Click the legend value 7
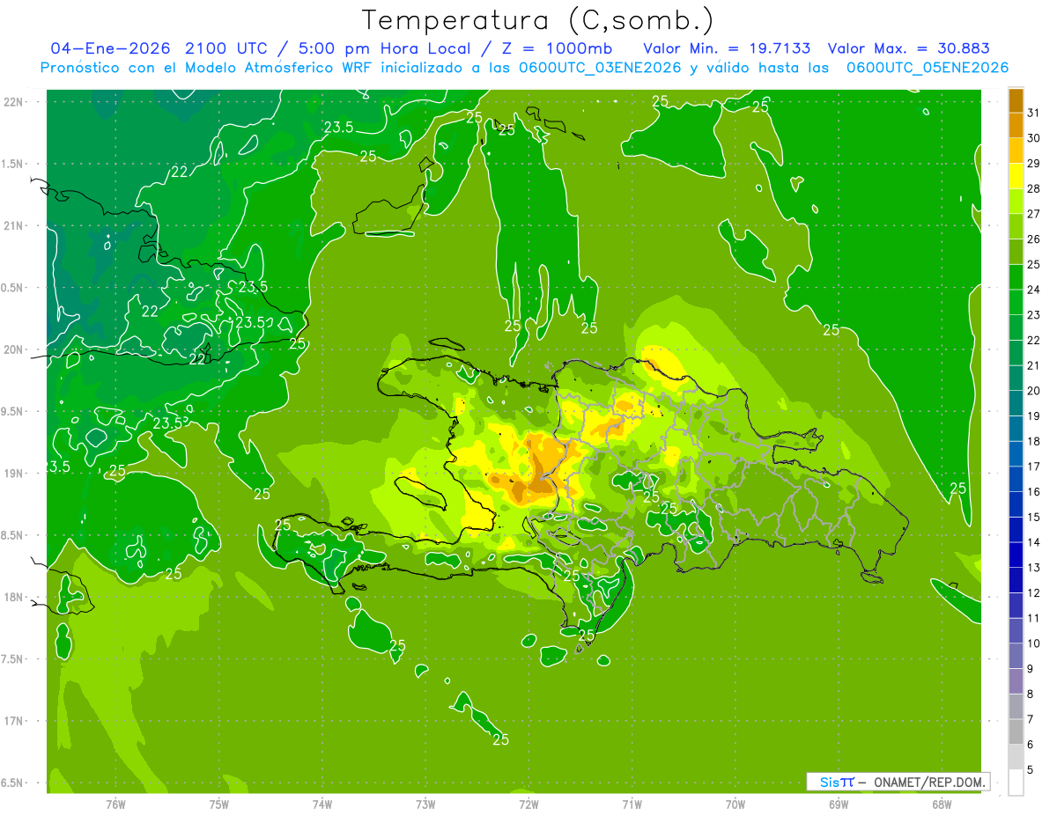Image resolution: width=1057 pixels, height=816 pixels. tap(1031, 719)
